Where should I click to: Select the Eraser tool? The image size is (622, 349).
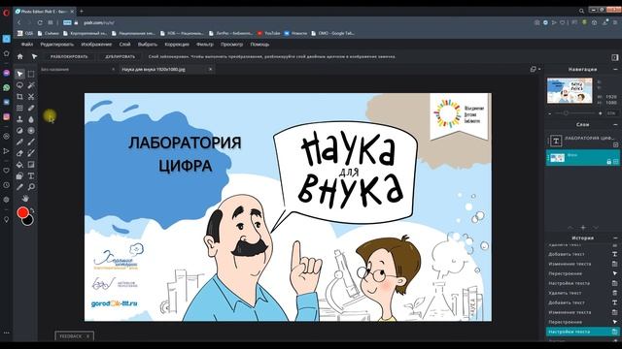(19, 153)
